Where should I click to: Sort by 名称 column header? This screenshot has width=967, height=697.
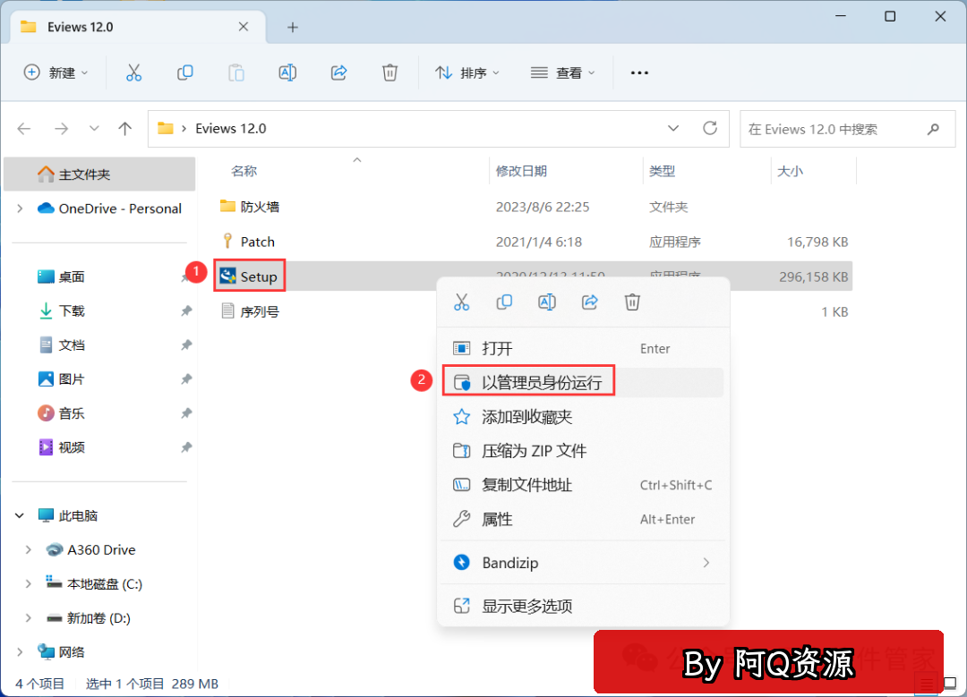pos(244,171)
